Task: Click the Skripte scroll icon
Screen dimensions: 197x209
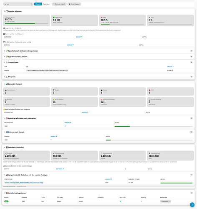Action: [x=54, y=90]
